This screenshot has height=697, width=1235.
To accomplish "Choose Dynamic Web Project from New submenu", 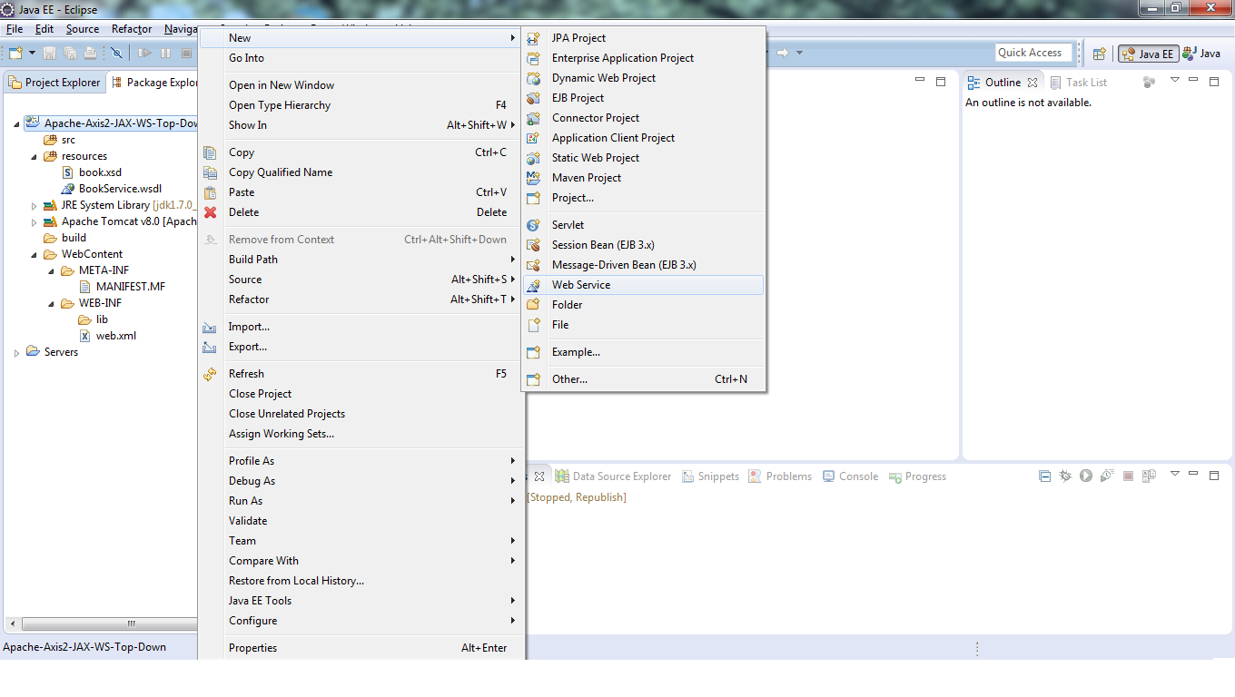I will point(644,78).
